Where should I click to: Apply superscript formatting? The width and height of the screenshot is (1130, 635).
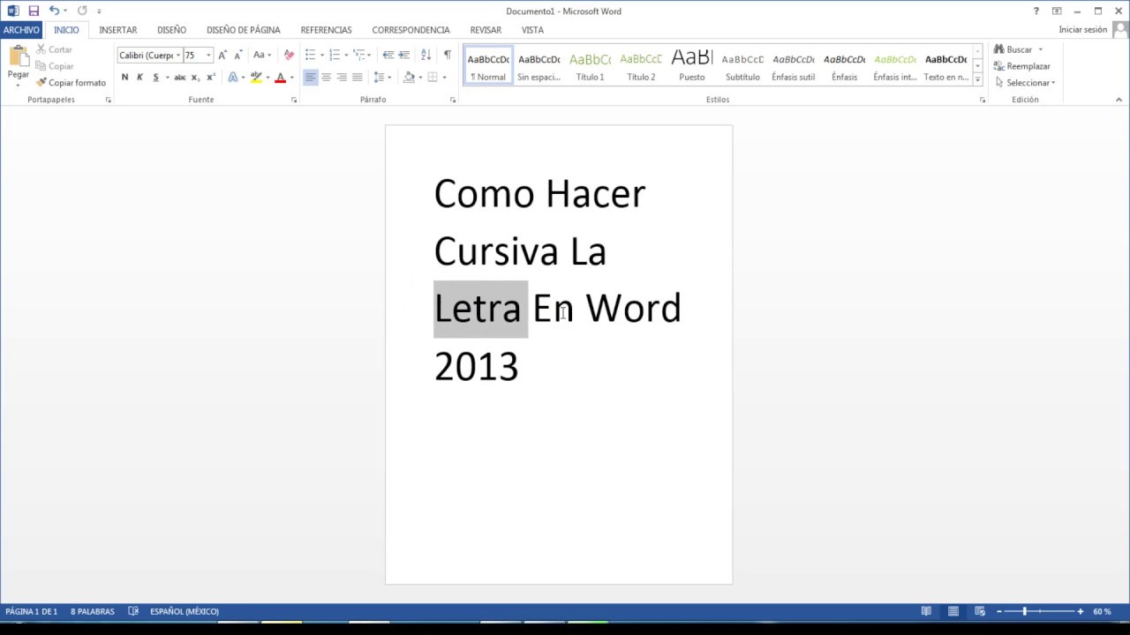click(x=210, y=78)
